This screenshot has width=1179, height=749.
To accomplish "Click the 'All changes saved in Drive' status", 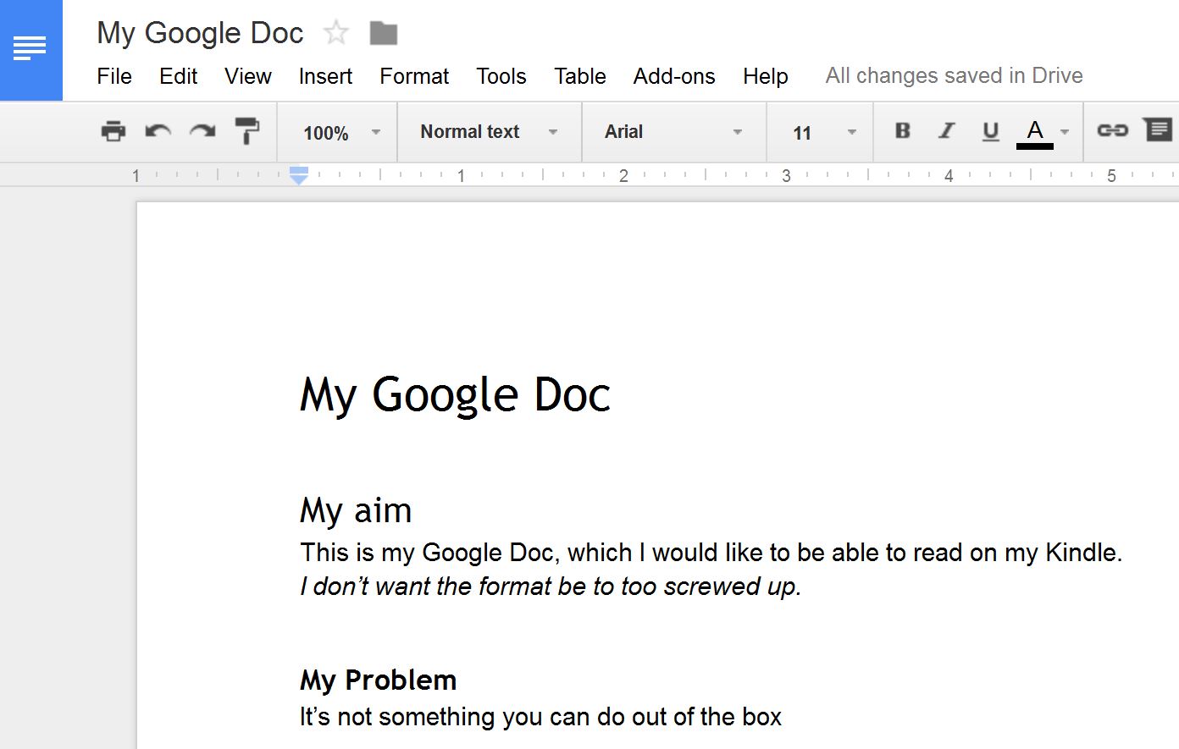I will [x=955, y=75].
